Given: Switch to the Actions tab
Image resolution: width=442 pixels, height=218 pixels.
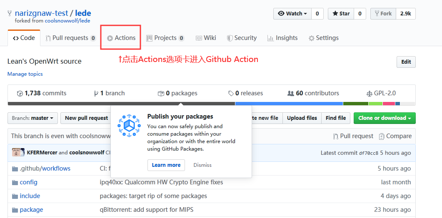Looking at the screenshot, I should click(x=121, y=38).
